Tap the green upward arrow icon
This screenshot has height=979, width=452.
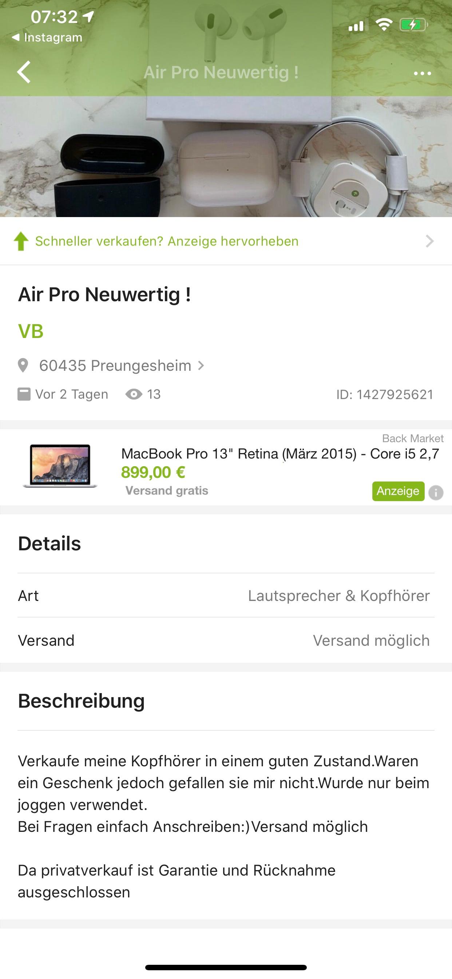click(21, 241)
